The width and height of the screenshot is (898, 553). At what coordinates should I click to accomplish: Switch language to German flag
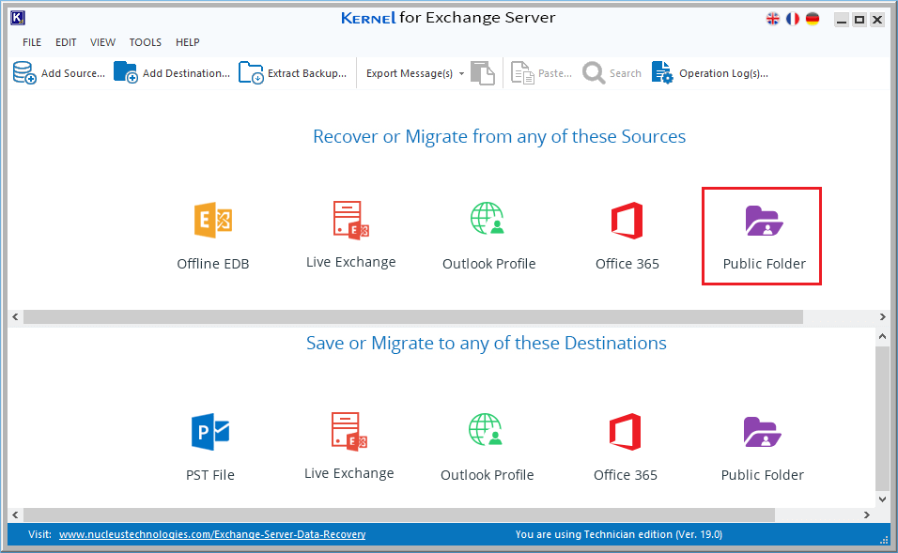pyautogui.click(x=813, y=19)
